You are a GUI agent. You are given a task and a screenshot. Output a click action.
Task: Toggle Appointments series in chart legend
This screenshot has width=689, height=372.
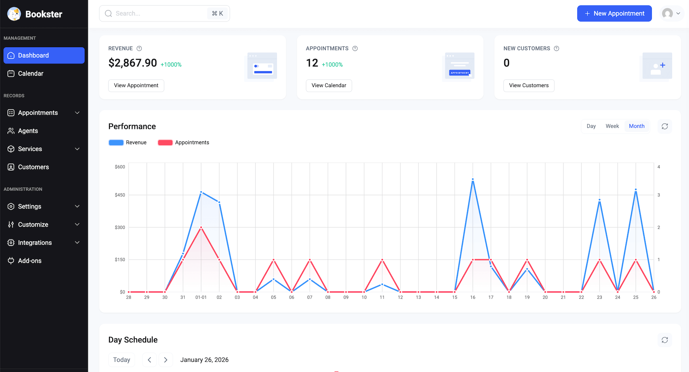click(x=183, y=142)
